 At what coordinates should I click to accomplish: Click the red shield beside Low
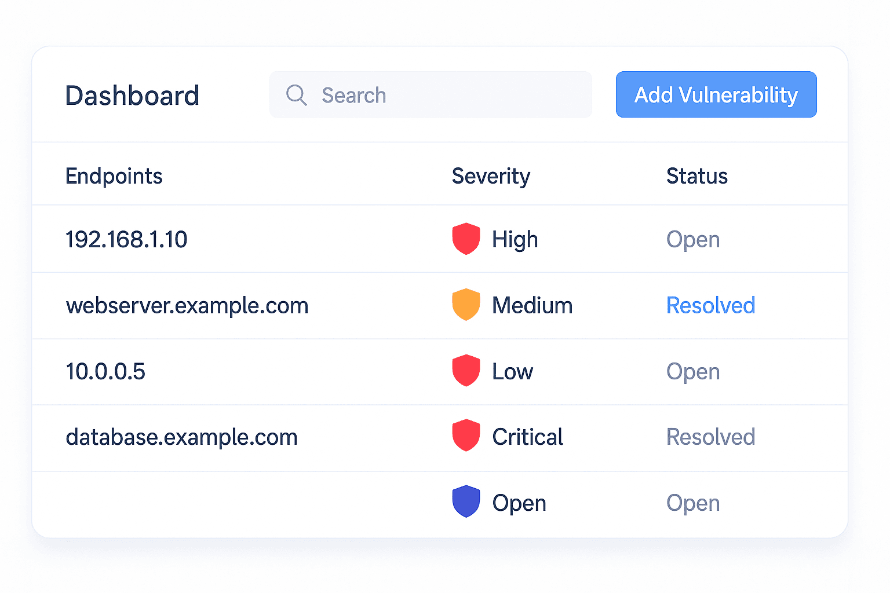[466, 371]
